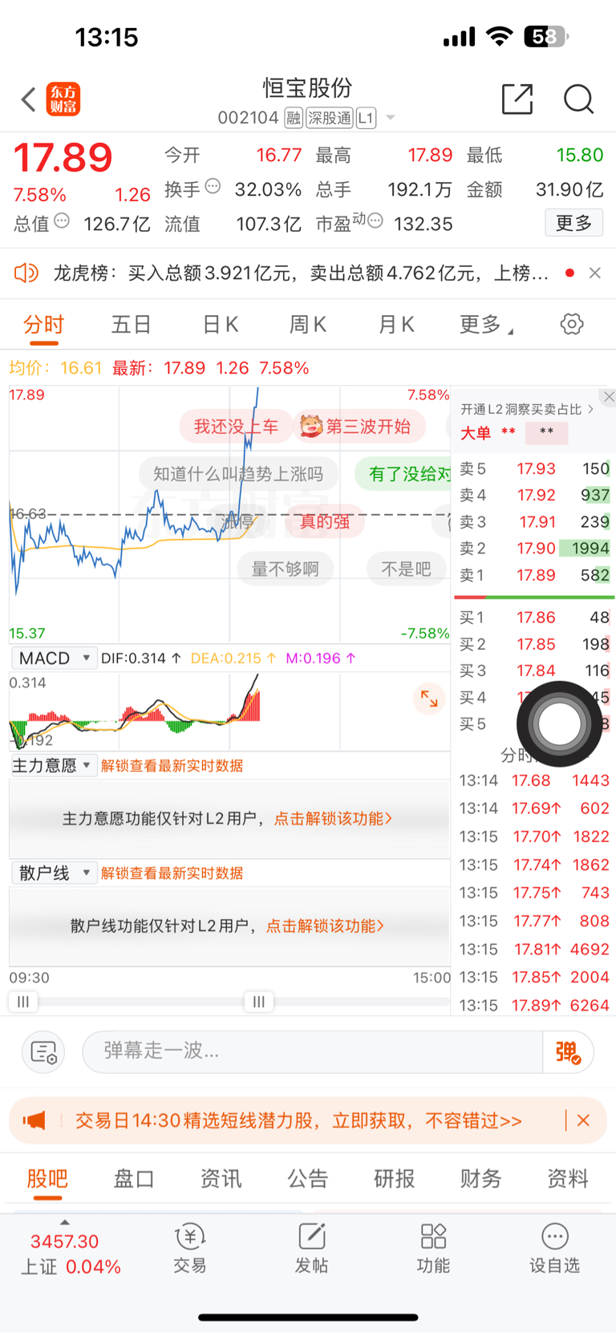Tap the left time range slider handle
Viewport: 616px width, 1333px height.
(23, 1002)
